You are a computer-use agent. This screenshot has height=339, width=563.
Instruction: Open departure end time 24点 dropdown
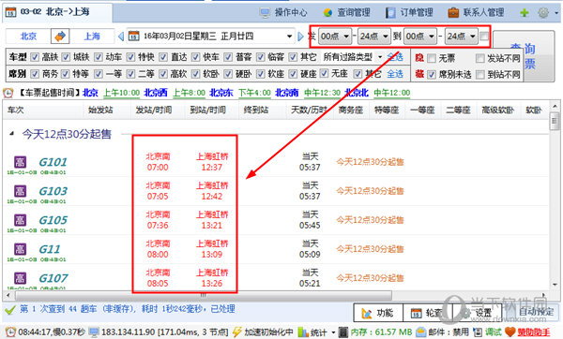coord(374,37)
